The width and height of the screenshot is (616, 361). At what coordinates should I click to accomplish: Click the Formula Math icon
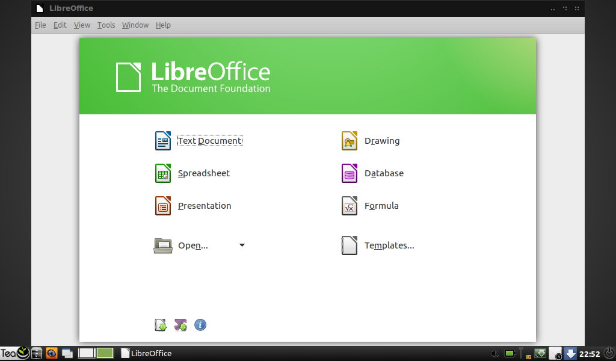(x=350, y=206)
